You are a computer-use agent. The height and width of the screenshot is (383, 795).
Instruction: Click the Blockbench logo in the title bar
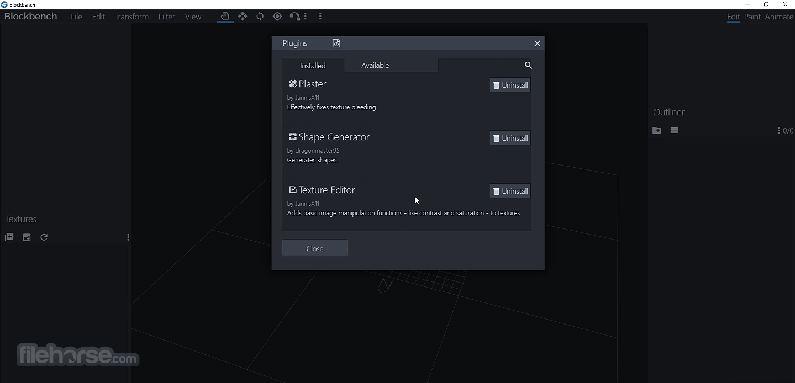pos(4,4)
